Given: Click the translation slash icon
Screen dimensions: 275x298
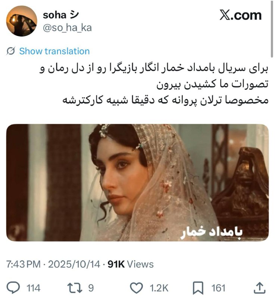Looking at the screenshot, I should click(11, 51).
